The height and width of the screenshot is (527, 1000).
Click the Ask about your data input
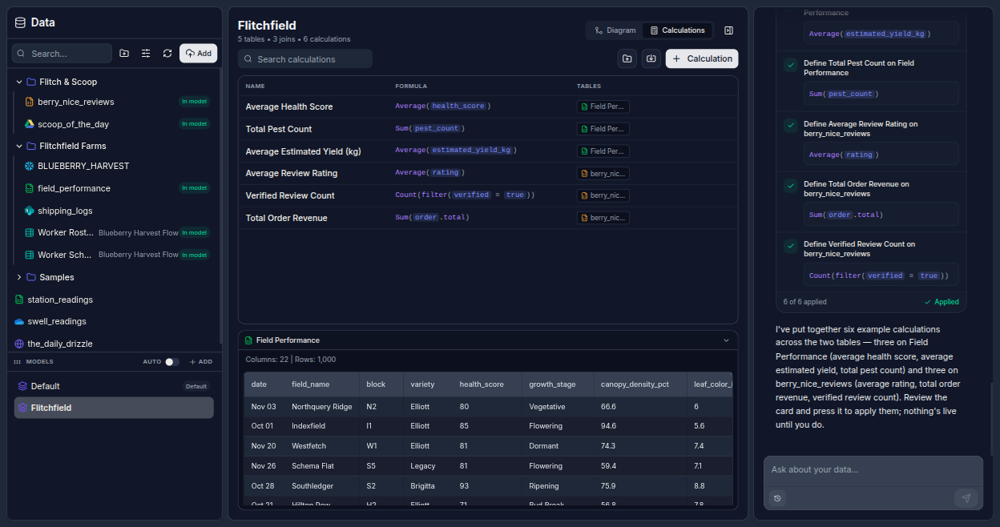[873, 470]
